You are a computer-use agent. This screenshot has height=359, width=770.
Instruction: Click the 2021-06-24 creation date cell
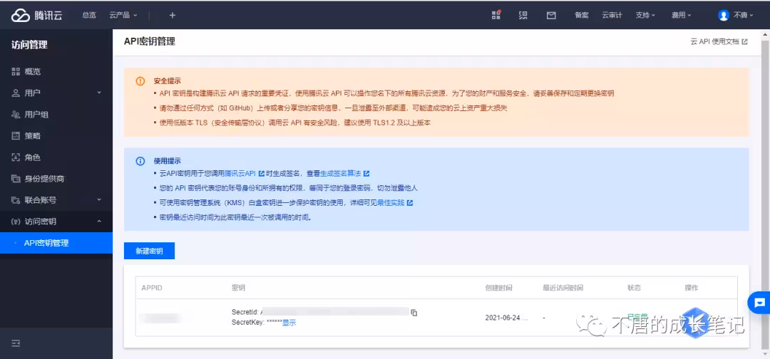coord(507,317)
